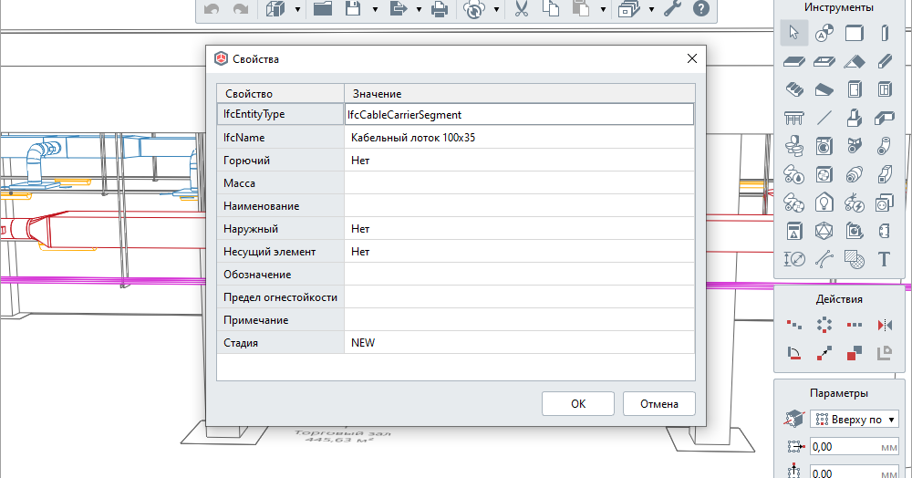Click the Cut scissors toolbar icon

521,9
